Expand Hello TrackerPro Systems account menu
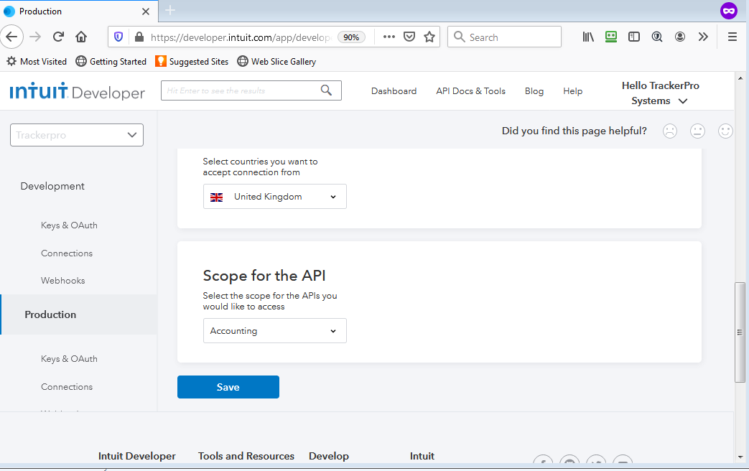 pos(660,93)
